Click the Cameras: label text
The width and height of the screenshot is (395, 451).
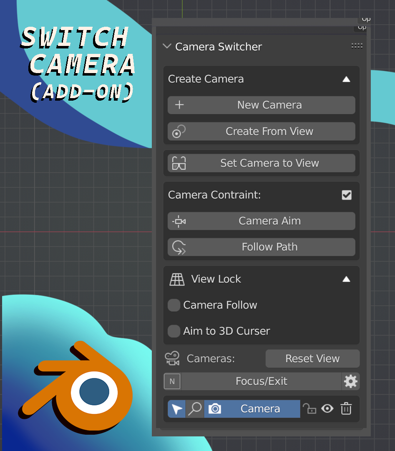(x=211, y=359)
